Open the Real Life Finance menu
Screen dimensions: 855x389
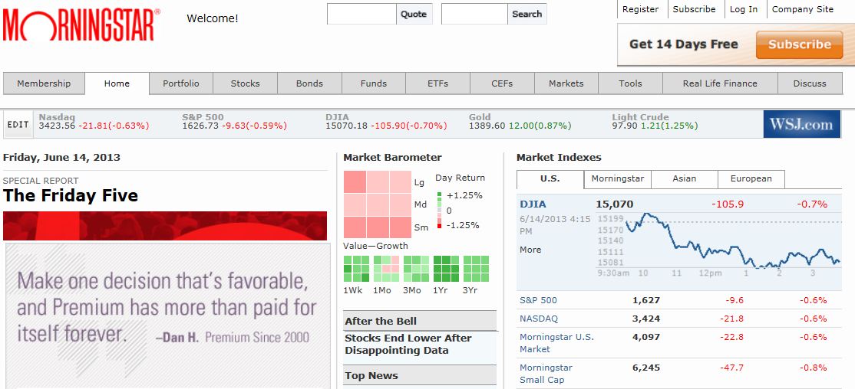pos(720,83)
